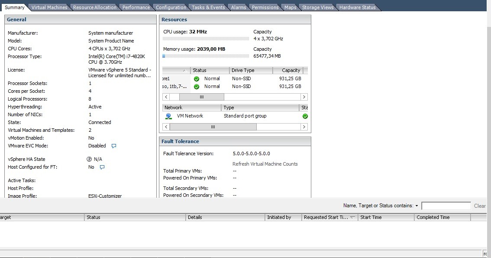Click the vSphere HA State question mark icon
Viewport: 491px width, 258px height.
(x=89, y=159)
